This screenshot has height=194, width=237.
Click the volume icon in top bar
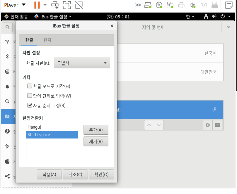(x=214, y=17)
